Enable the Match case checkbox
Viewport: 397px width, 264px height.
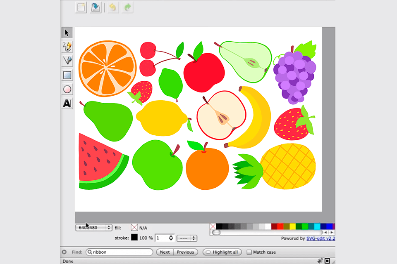[249, 252]
